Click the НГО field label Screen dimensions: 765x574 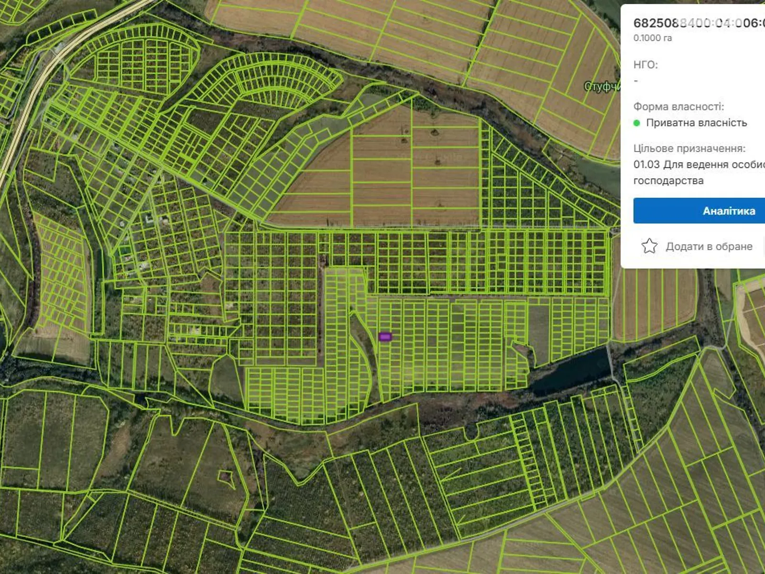tap(645, 65)
